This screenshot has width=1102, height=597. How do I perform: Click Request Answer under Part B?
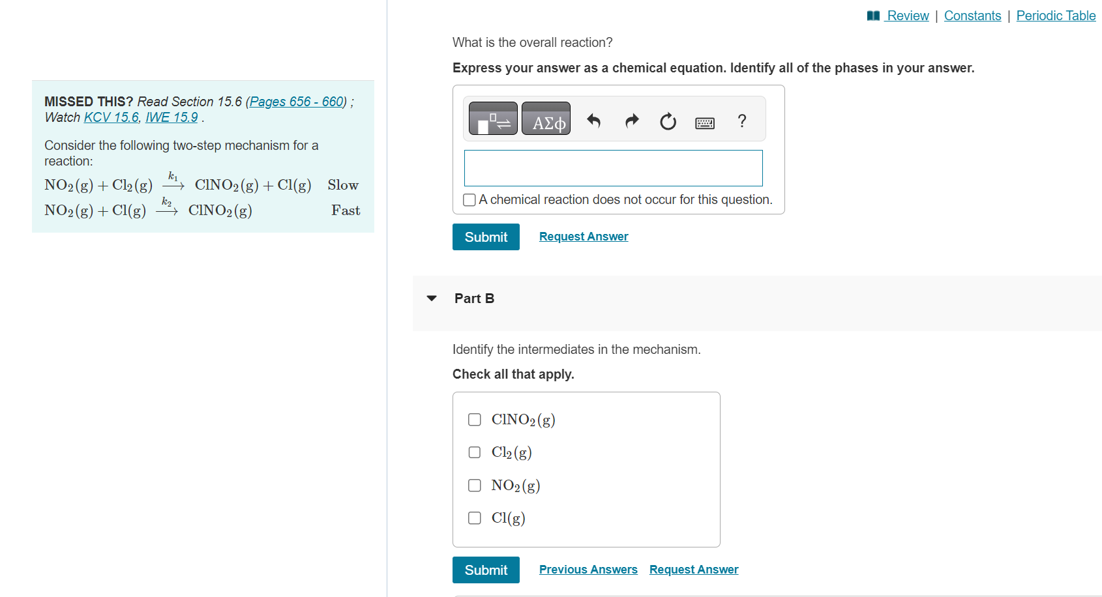[x=693, y=569]
